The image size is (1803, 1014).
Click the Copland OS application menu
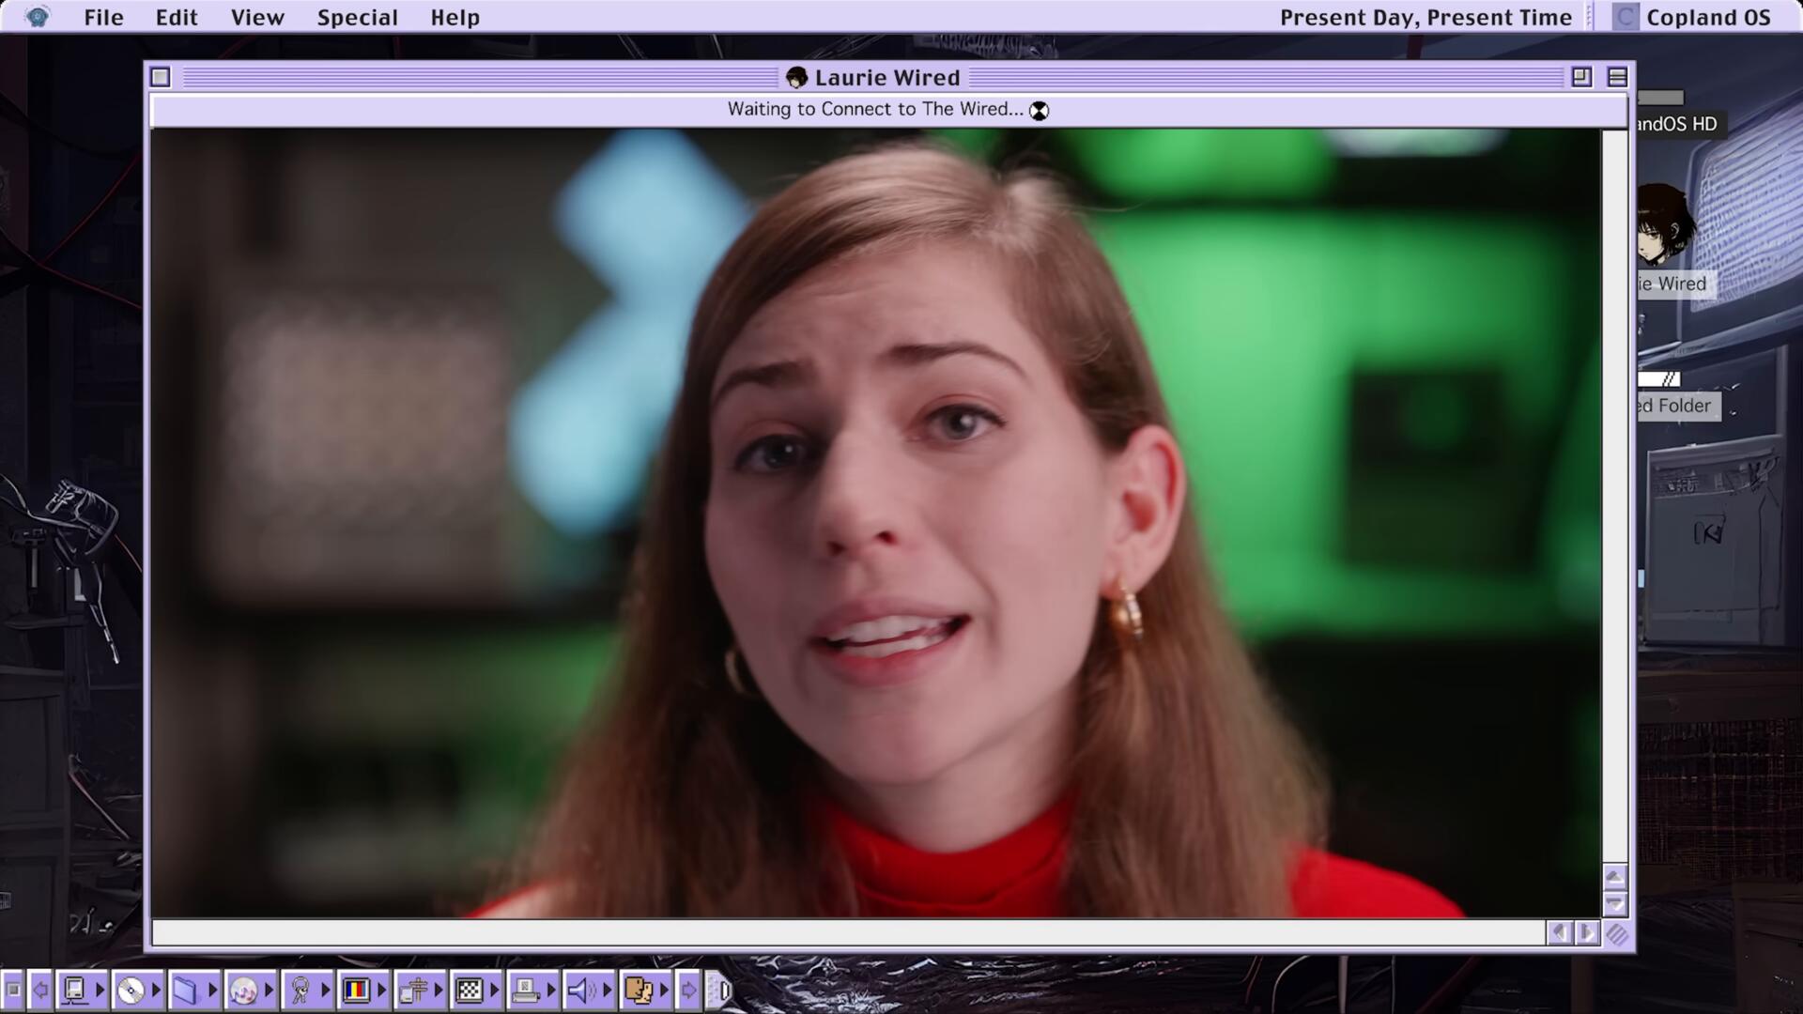pos(1692,17)
